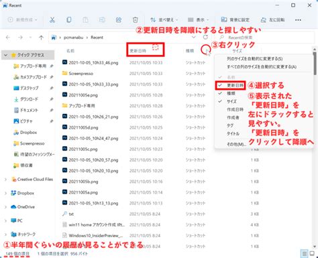Image resolution: width=318 pixels, height=258 pixels.
Task: Open その他(M)... in context menu
Action: (x=236, y=144)
